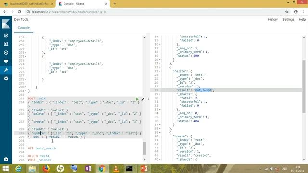308x173 pixels.
Task: Click the highlighted 'not_found' result value
Action: click(x=203, y=90)
